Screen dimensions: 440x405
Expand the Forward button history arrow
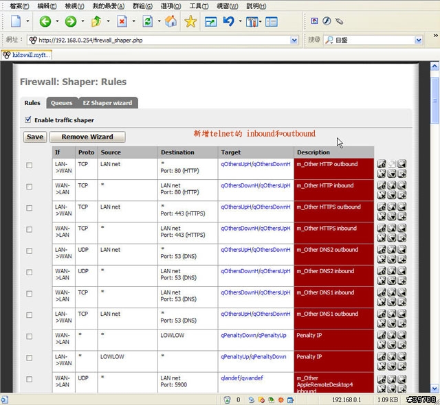point(82,21)
